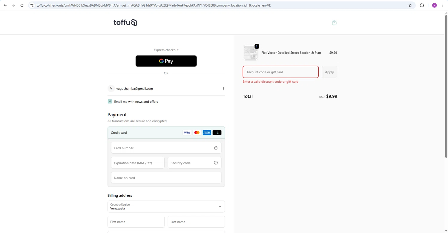Select the Credit card payment option
This screenshot has height=233, width=448.
166,133
